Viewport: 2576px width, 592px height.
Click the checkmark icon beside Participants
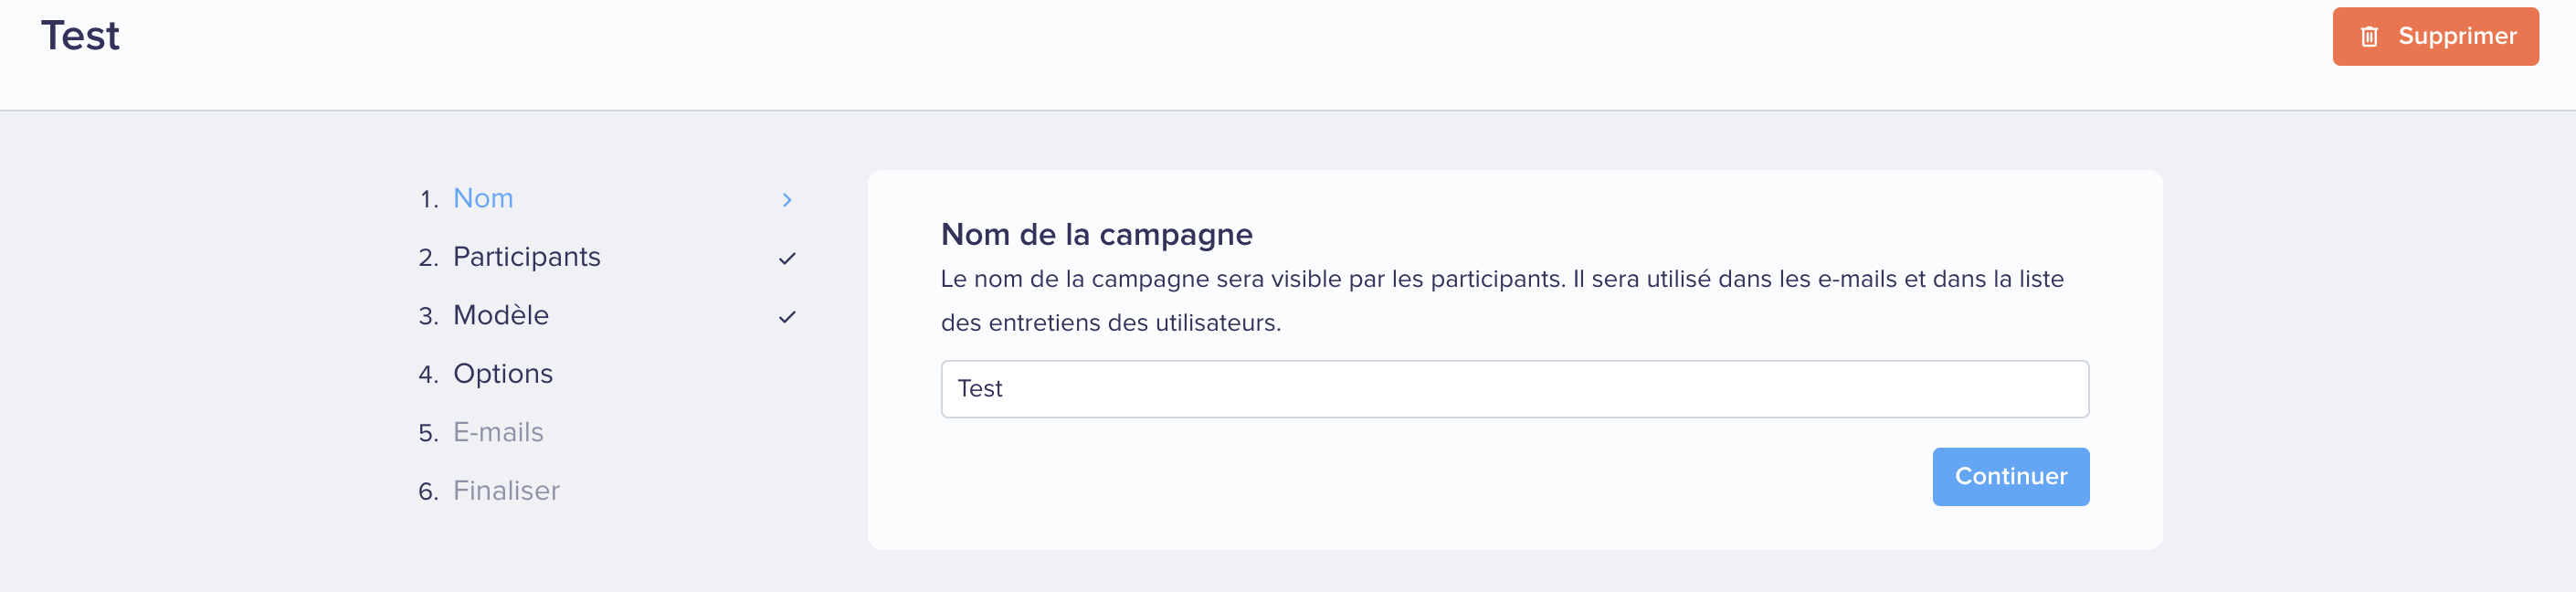[x=787, y=258]
